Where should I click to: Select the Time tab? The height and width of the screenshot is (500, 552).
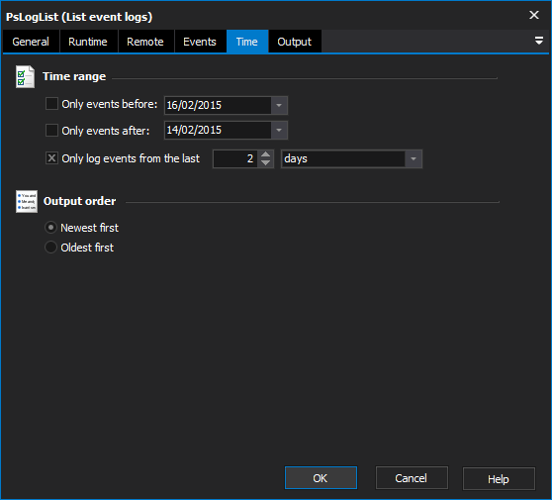point(247,42)
